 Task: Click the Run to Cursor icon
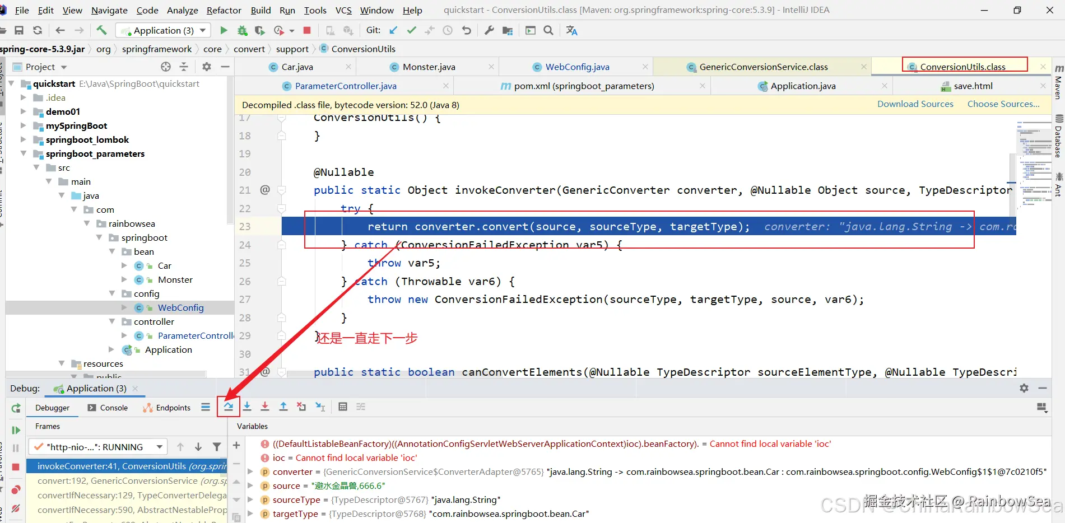click(320, 407)
